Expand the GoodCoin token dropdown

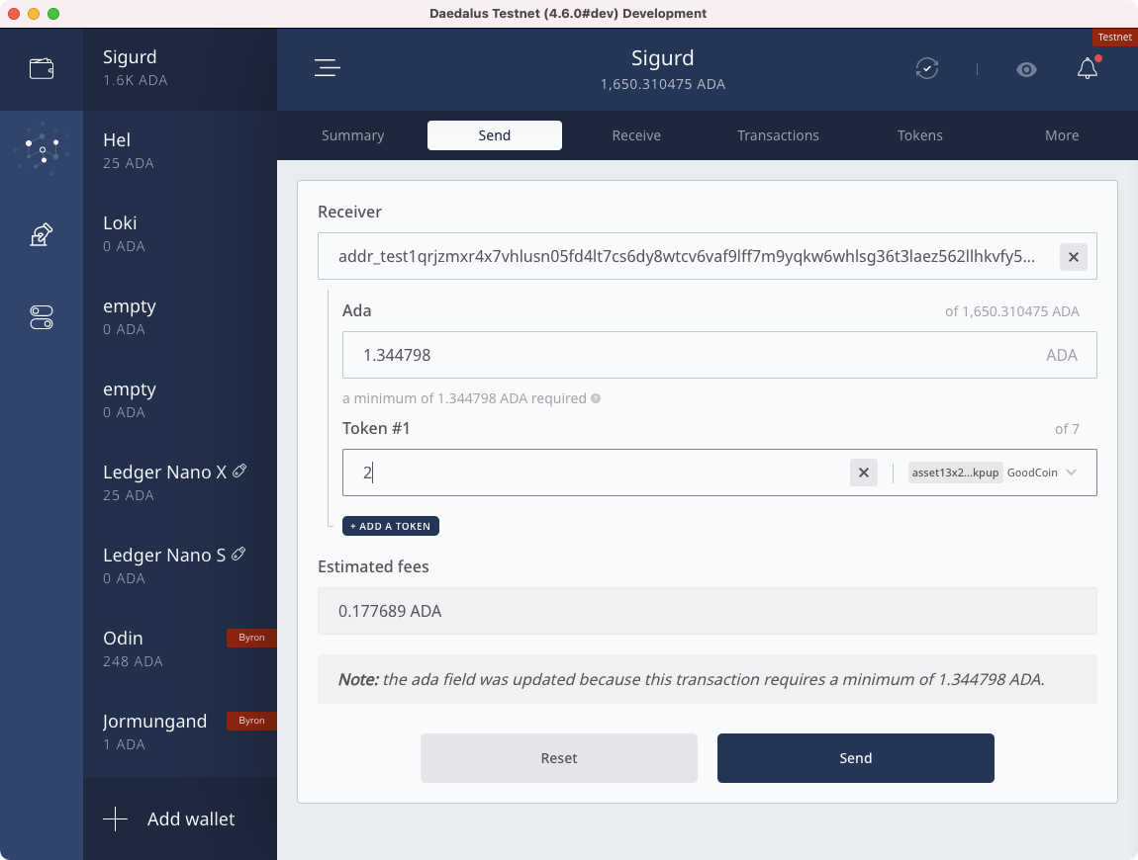click(x=1071, y=473)
